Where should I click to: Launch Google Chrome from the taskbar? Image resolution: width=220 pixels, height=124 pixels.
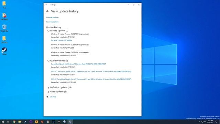pyautogui.click(x=14, y=122)
